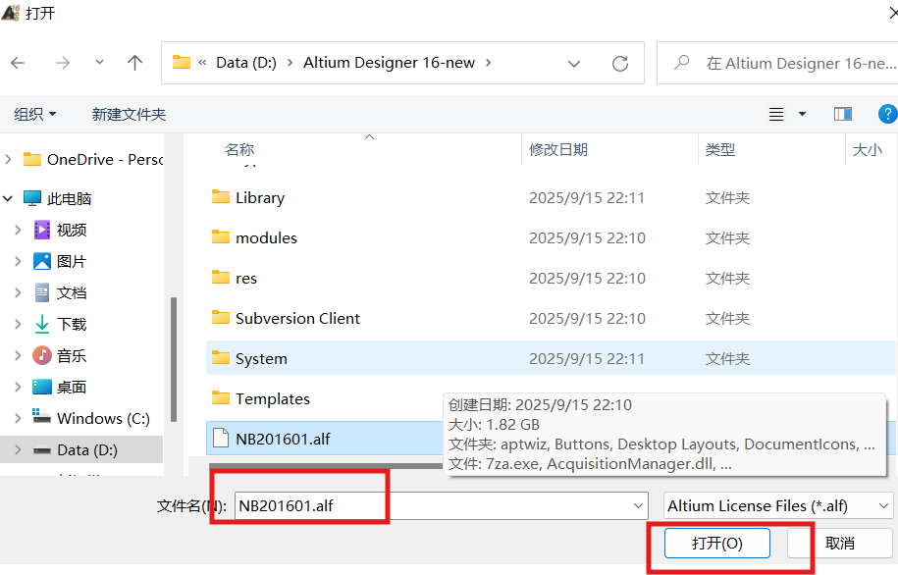Open help with the question mark icon
Screen dimensions: 898x575
(887, 114)
